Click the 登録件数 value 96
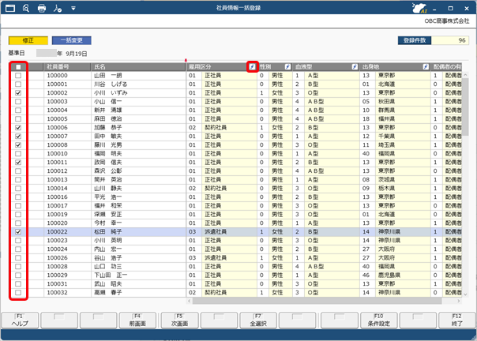 450,40
